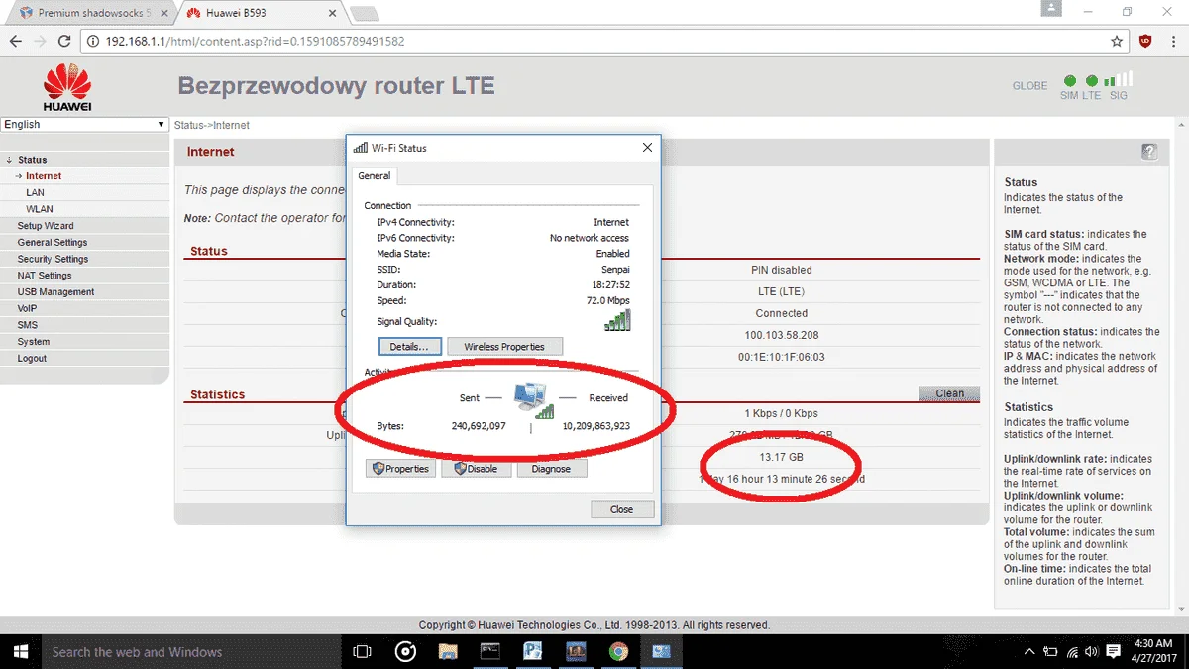1189x669 pixels.
Task: Open the LAN status page
Action: [x=35, y=193]
